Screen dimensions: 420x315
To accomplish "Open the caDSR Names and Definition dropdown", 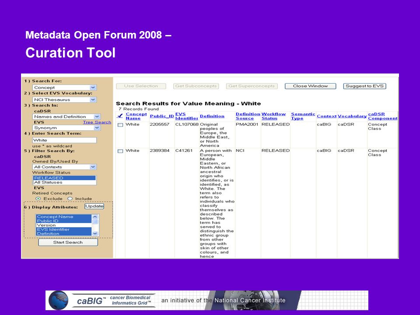I will [66, 116].
